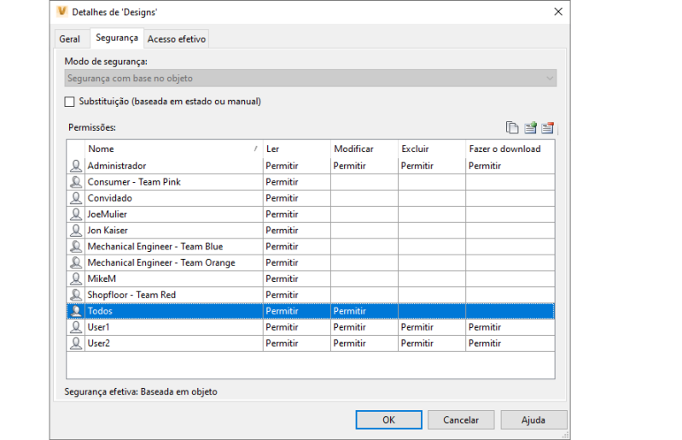The height and width of the screenshot is (440, 682).
Task: Click the Convidado user icon
Action: point(76,198)
